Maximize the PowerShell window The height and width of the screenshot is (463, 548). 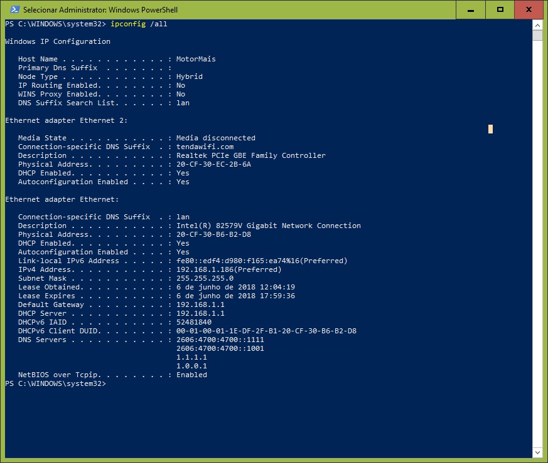click(500, 10)
